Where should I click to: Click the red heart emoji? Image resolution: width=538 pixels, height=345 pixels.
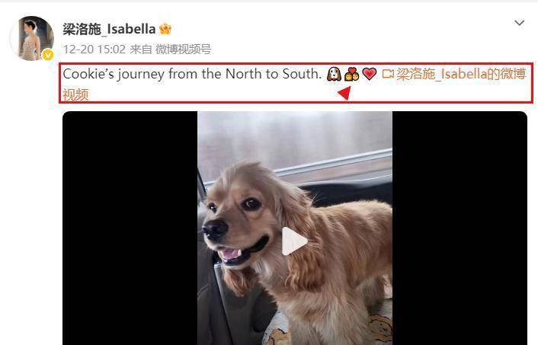369,74
